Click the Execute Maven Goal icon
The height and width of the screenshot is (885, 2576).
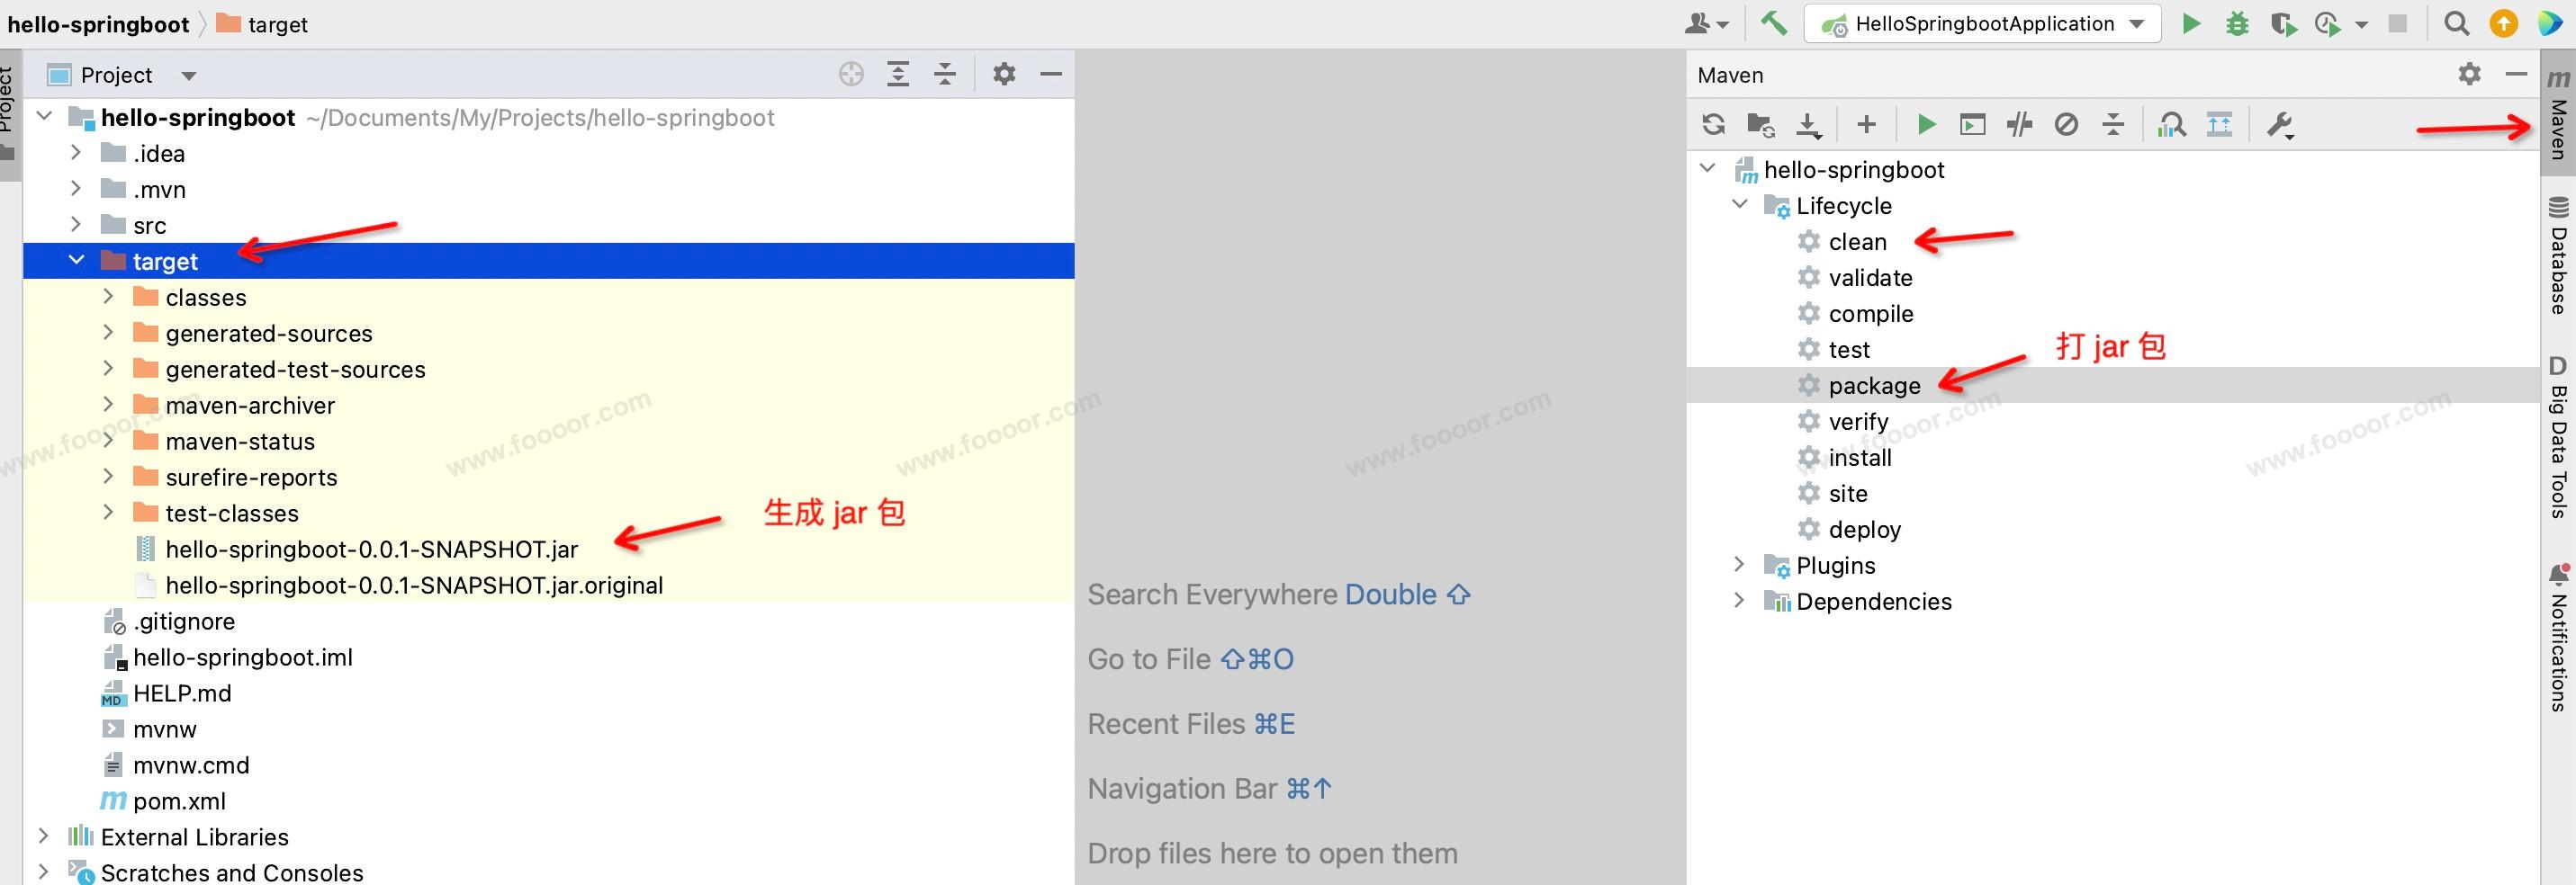pyautogui.click(x=1972, y=125)
